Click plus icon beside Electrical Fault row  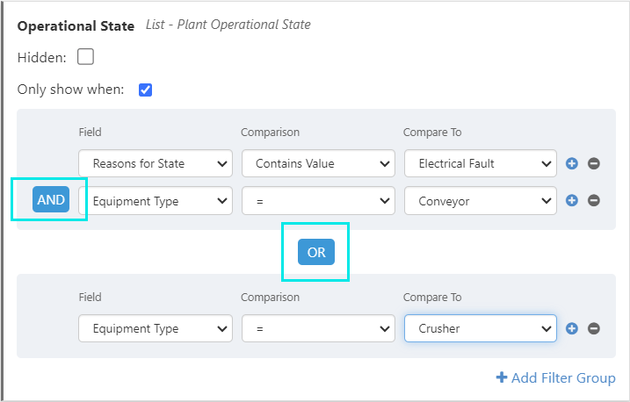coord(571,163)
